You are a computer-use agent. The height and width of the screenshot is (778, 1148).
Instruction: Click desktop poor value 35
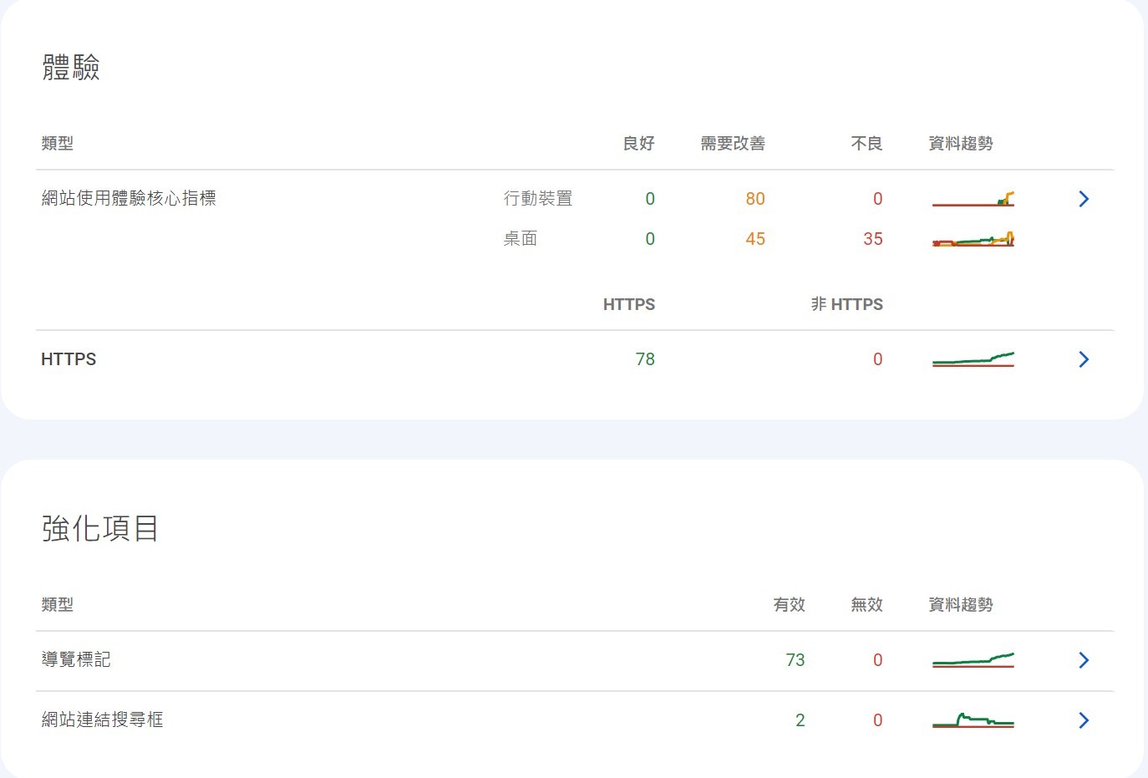[x=873, y=239]
